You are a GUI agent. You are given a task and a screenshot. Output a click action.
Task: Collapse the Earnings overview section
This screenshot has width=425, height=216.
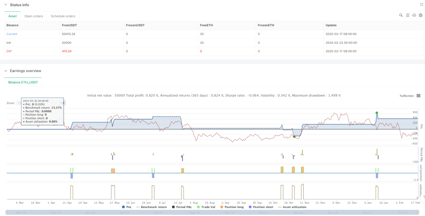[6, 71]
